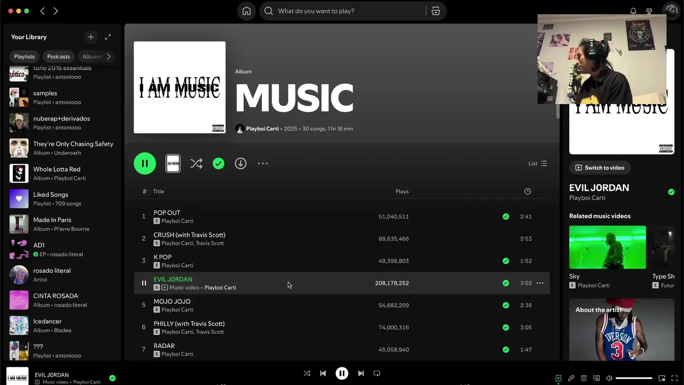Toggle shuffle for the album
This screenshot has height=385, width=684.
196,164
